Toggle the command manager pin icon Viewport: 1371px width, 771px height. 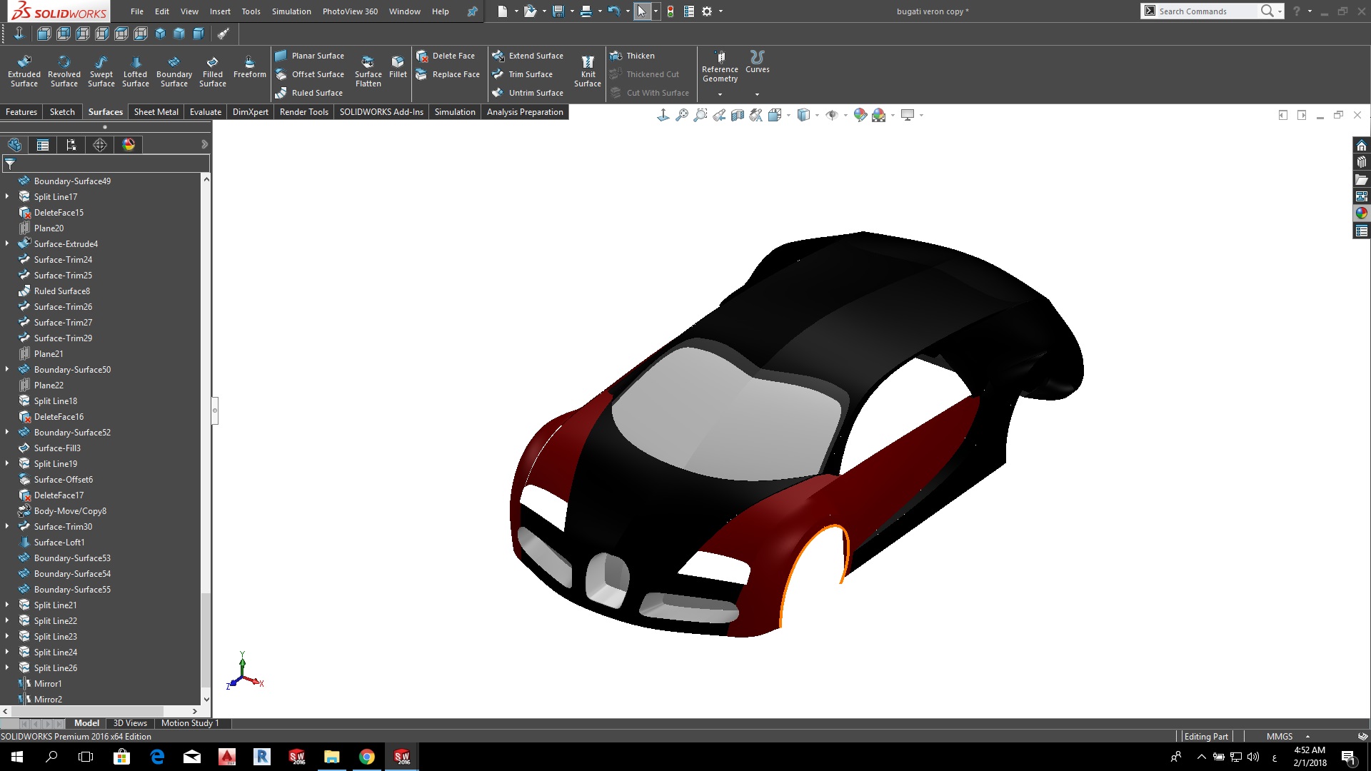pyautogui.click(x=472, y=11)
